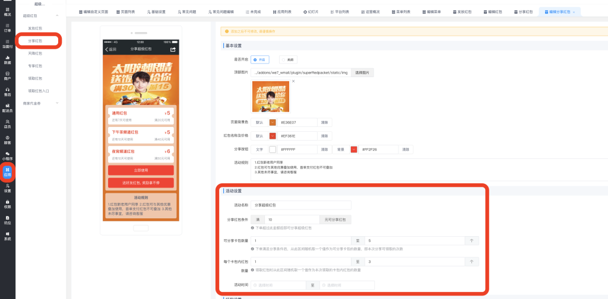Click the share icon in phone preview header
The image size is (608, 299).
pos(173,49)
